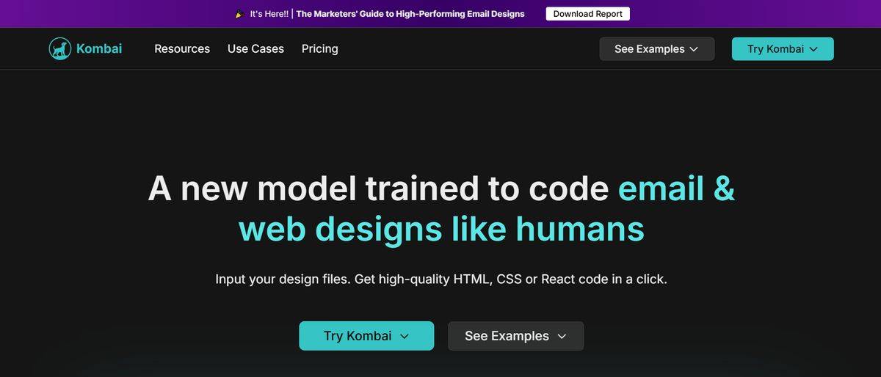Expand Try Kombai dropdown in navbar

(x=783, y=49)
